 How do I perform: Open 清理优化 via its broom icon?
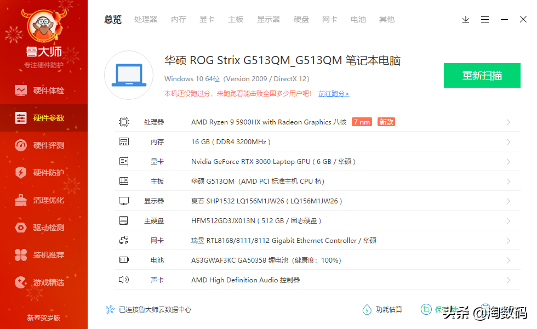pyautogui.click(x=21, y=200)
